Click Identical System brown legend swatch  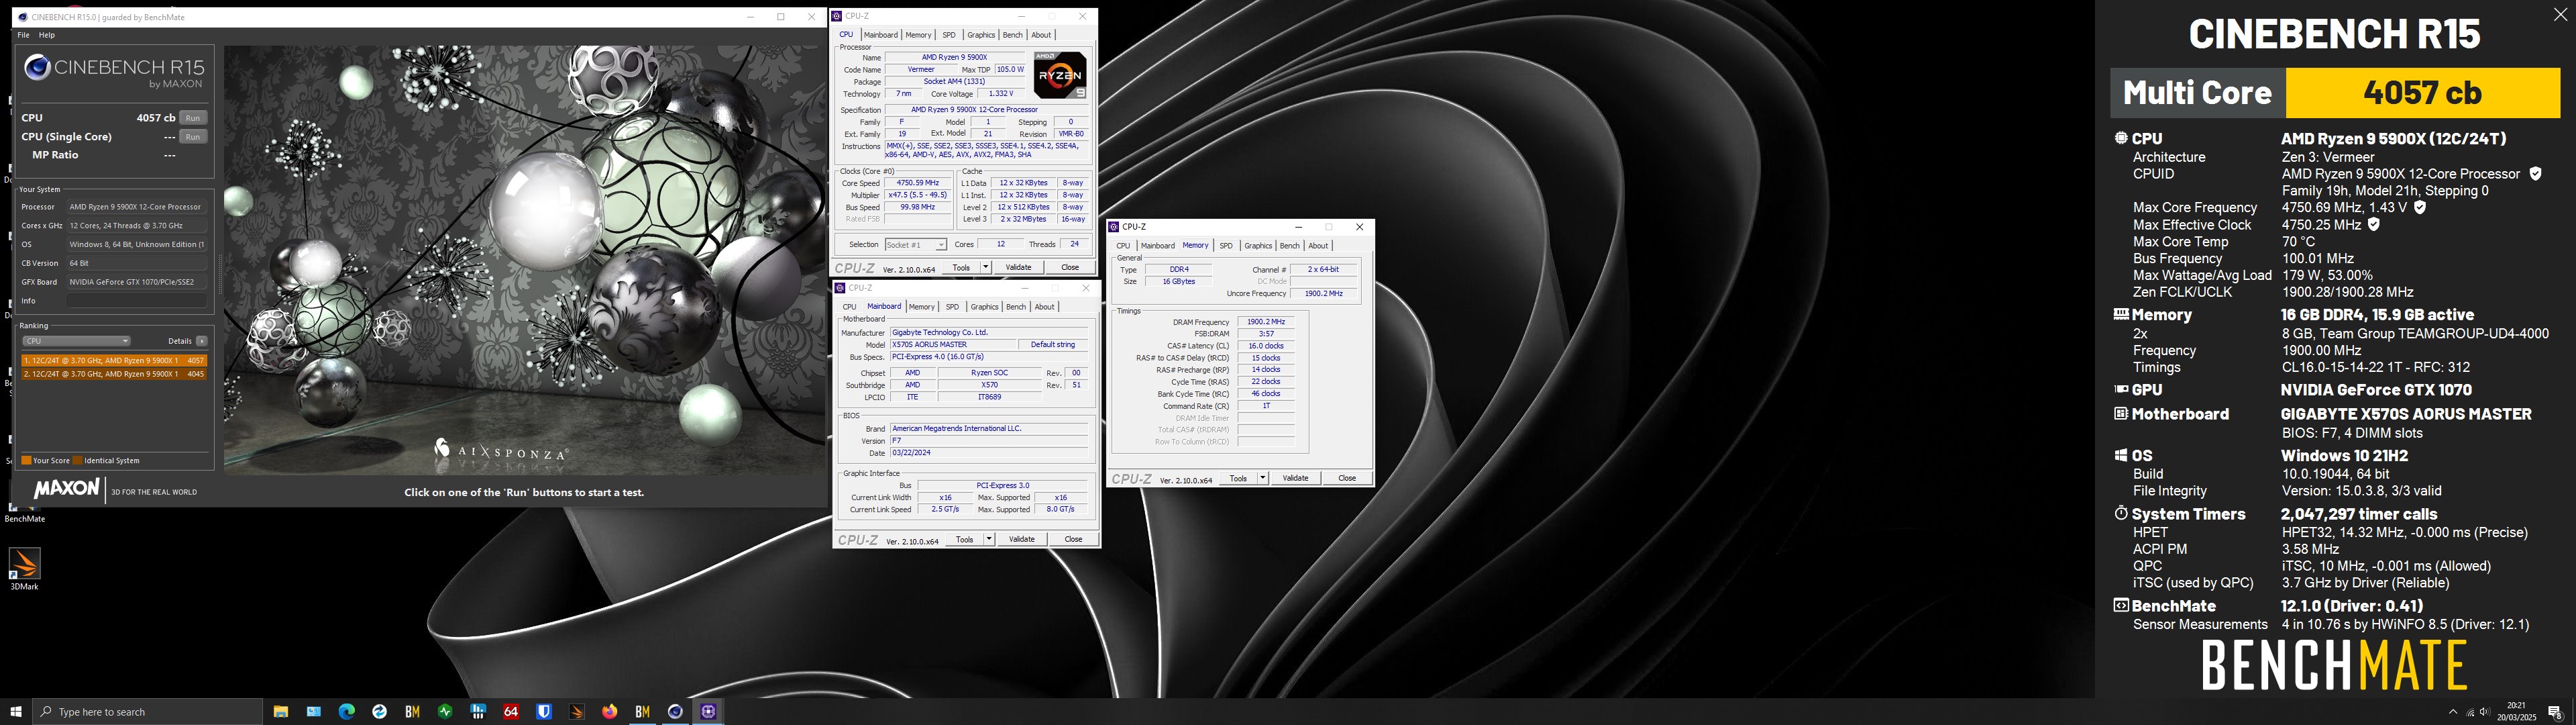pyautogui.click(x=77, y=461)
